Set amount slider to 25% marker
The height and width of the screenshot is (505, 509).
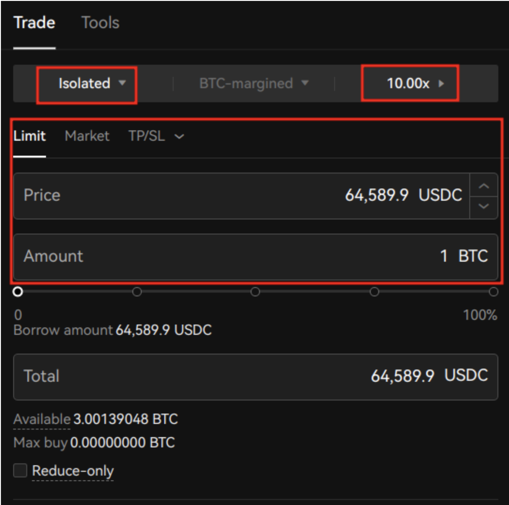pyautogui.click(x=137, y=292)
